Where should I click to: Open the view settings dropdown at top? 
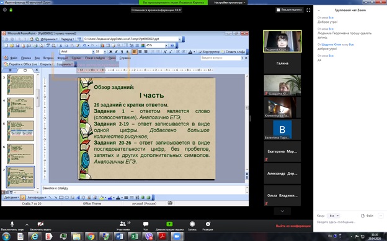pyautogui.click(x=229, y=2)
